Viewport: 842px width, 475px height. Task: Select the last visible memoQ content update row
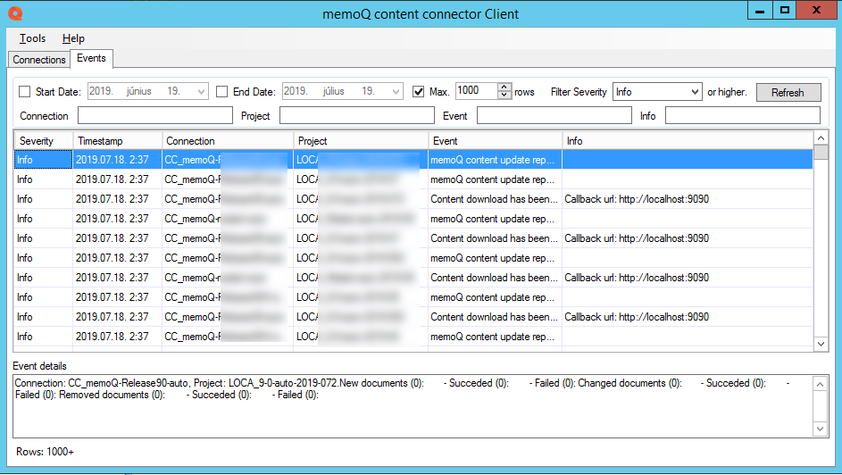[413, 337]
